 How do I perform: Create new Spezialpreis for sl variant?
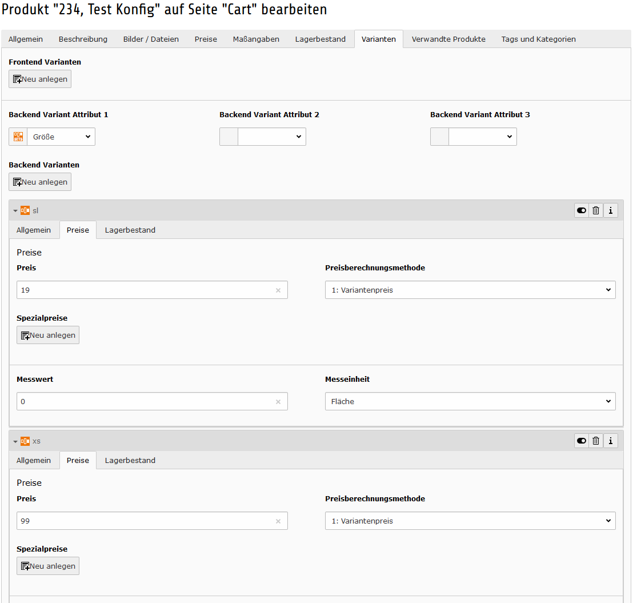click(x=48, y=336)
